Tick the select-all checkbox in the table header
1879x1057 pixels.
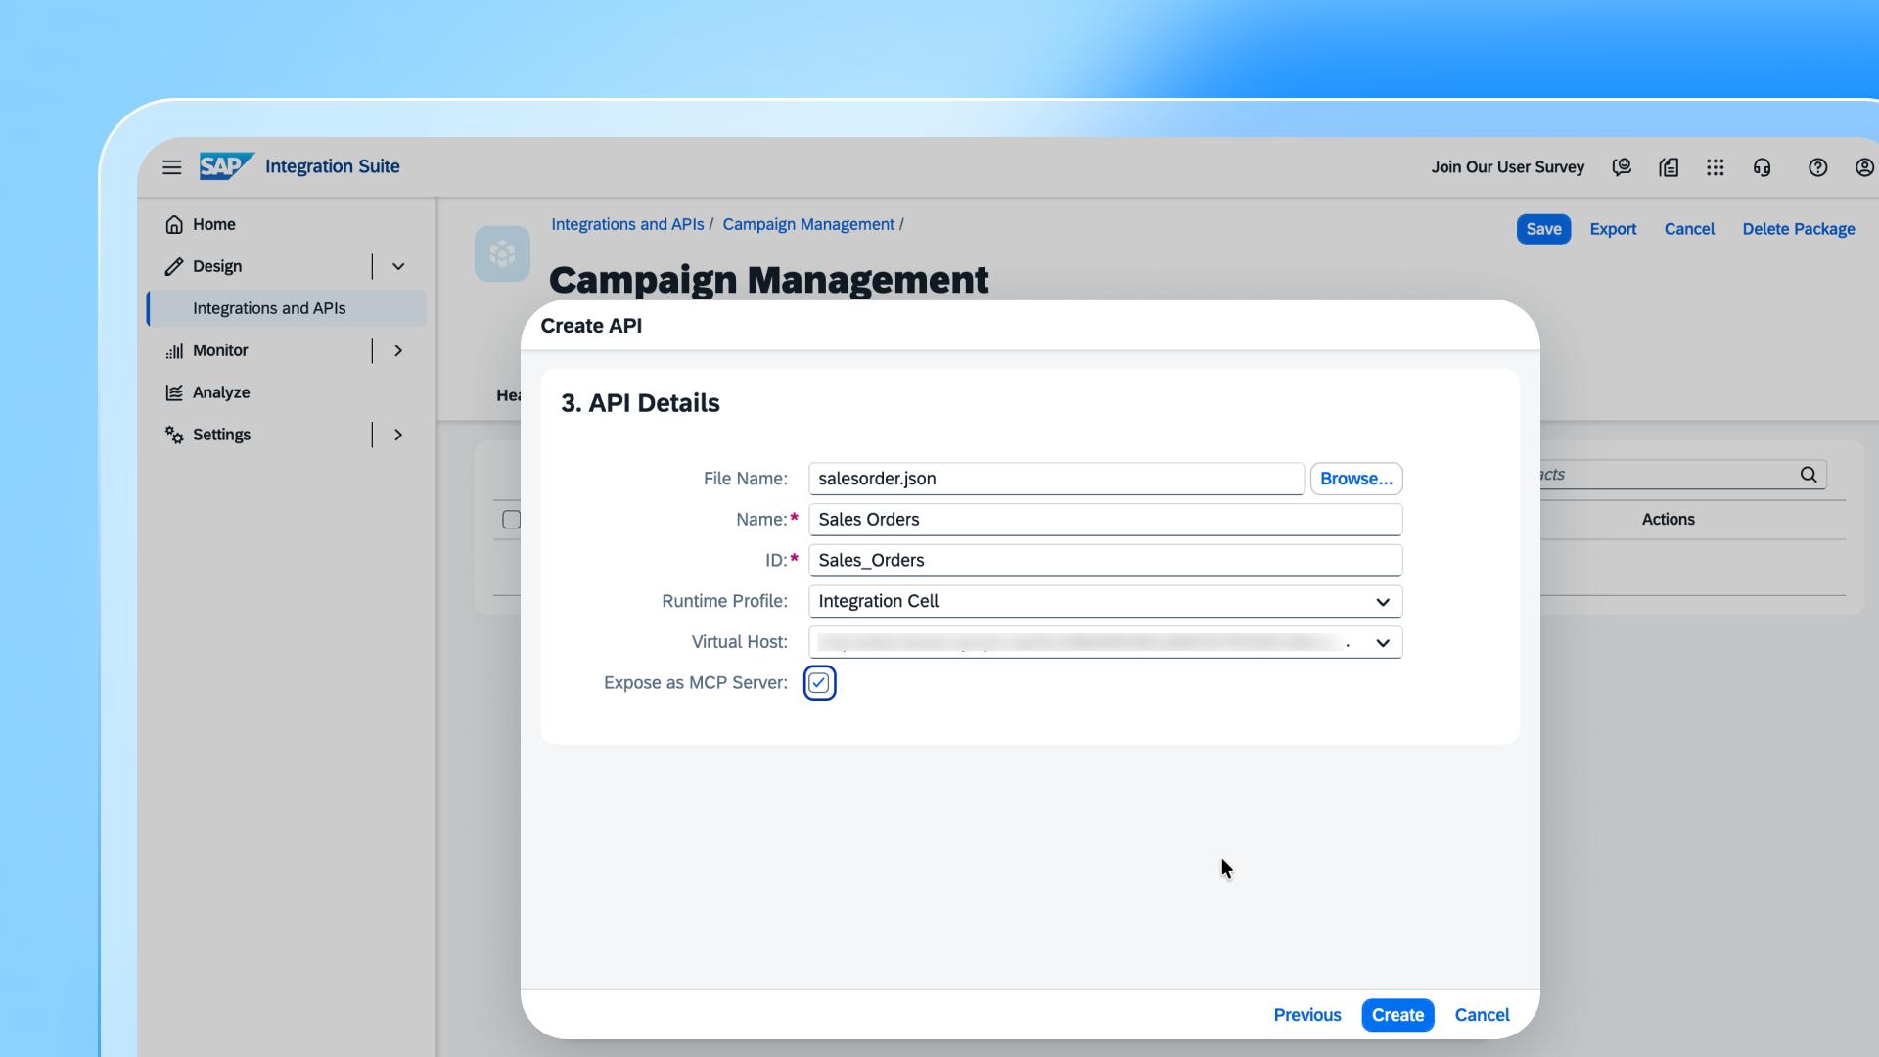pyautogui.click(x=511, y=520)
